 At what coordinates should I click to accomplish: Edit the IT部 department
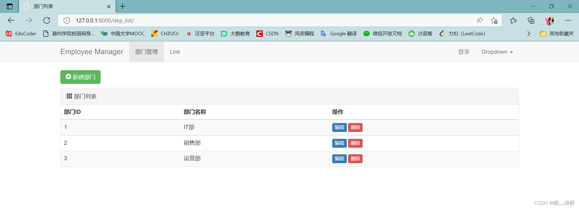click(339, 127)
